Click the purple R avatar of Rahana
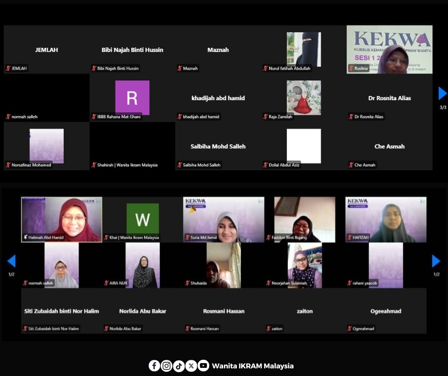Image resolution: width=448 pixels, height=376 pixels. pos(132,98)
